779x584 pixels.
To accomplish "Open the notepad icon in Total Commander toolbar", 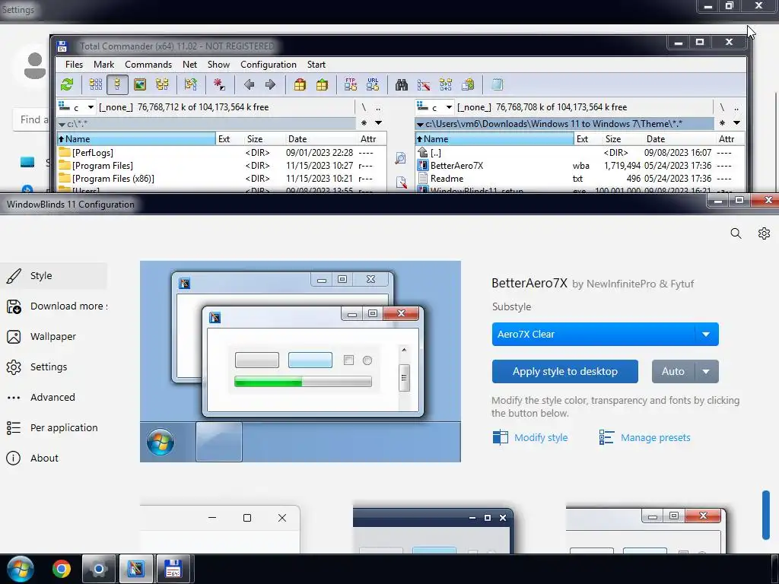I will 497,84.
